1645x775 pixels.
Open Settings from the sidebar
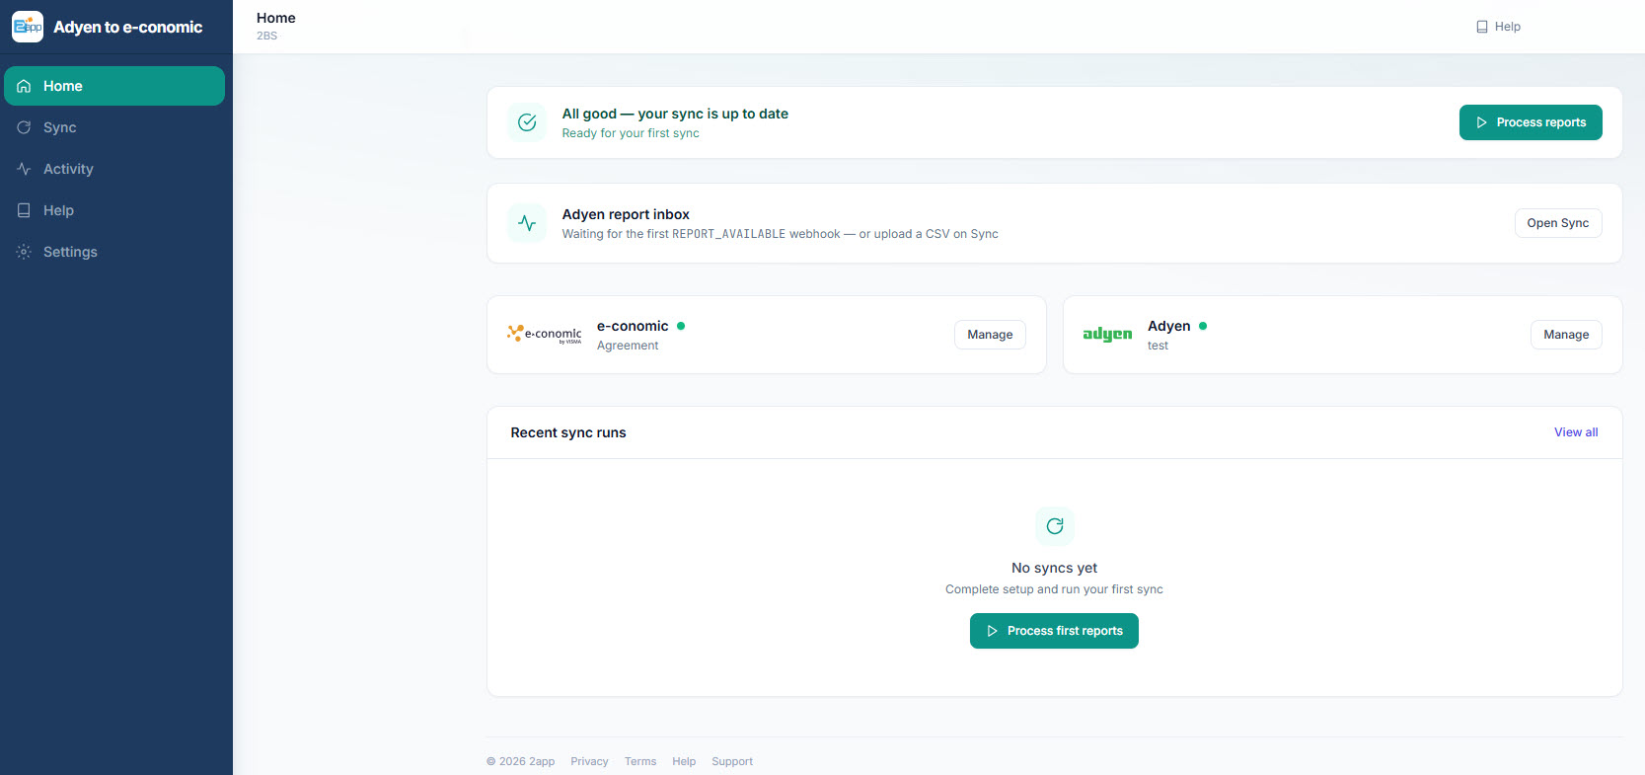pos(114,252)
